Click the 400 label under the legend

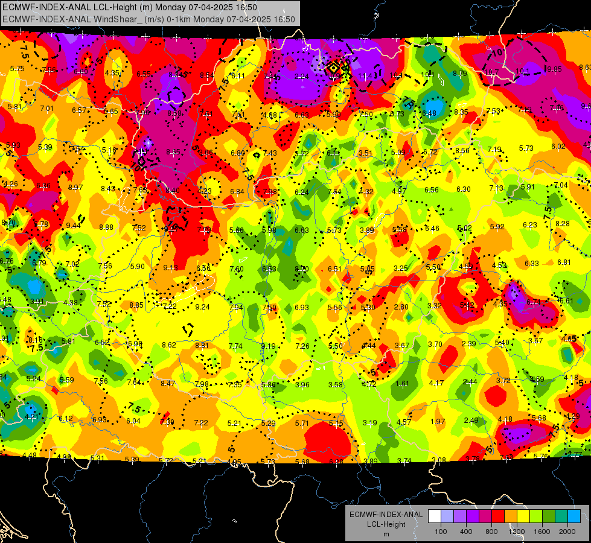466,532
